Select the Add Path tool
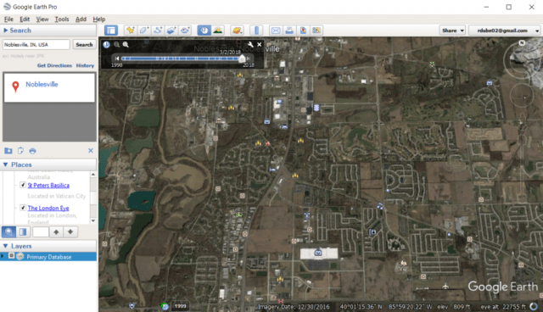This screenshot has width=543, height=312. tap(158, 31)
